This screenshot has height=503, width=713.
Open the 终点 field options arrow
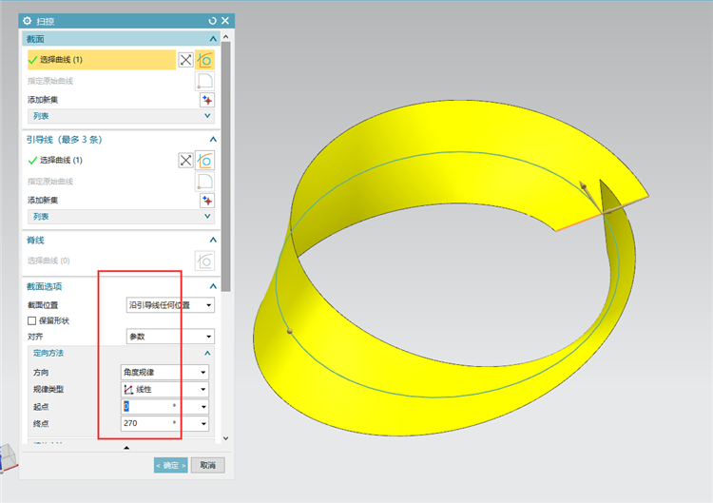tap(203, 424)
